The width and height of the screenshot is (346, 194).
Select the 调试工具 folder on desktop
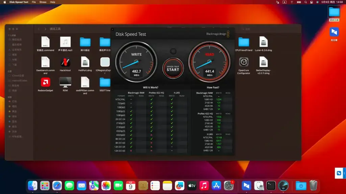pos(334,13)
